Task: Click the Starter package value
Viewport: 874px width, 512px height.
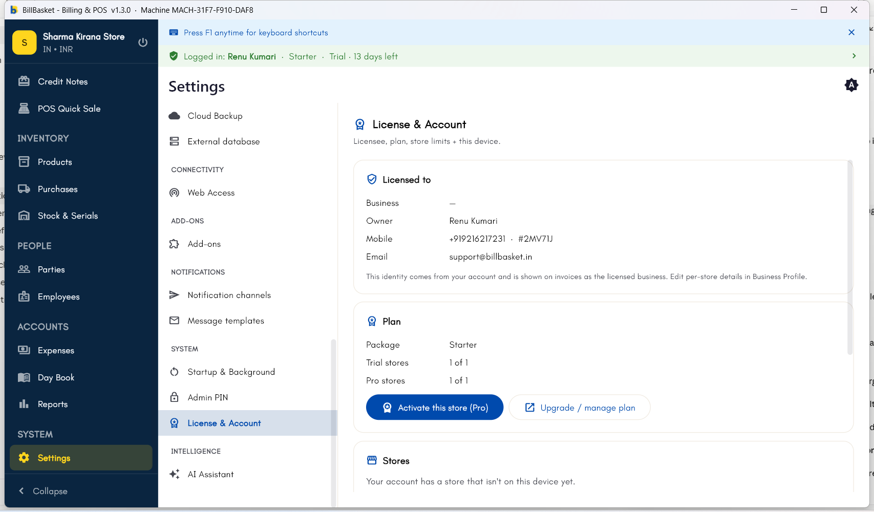Action: click(x=463, y=345)
